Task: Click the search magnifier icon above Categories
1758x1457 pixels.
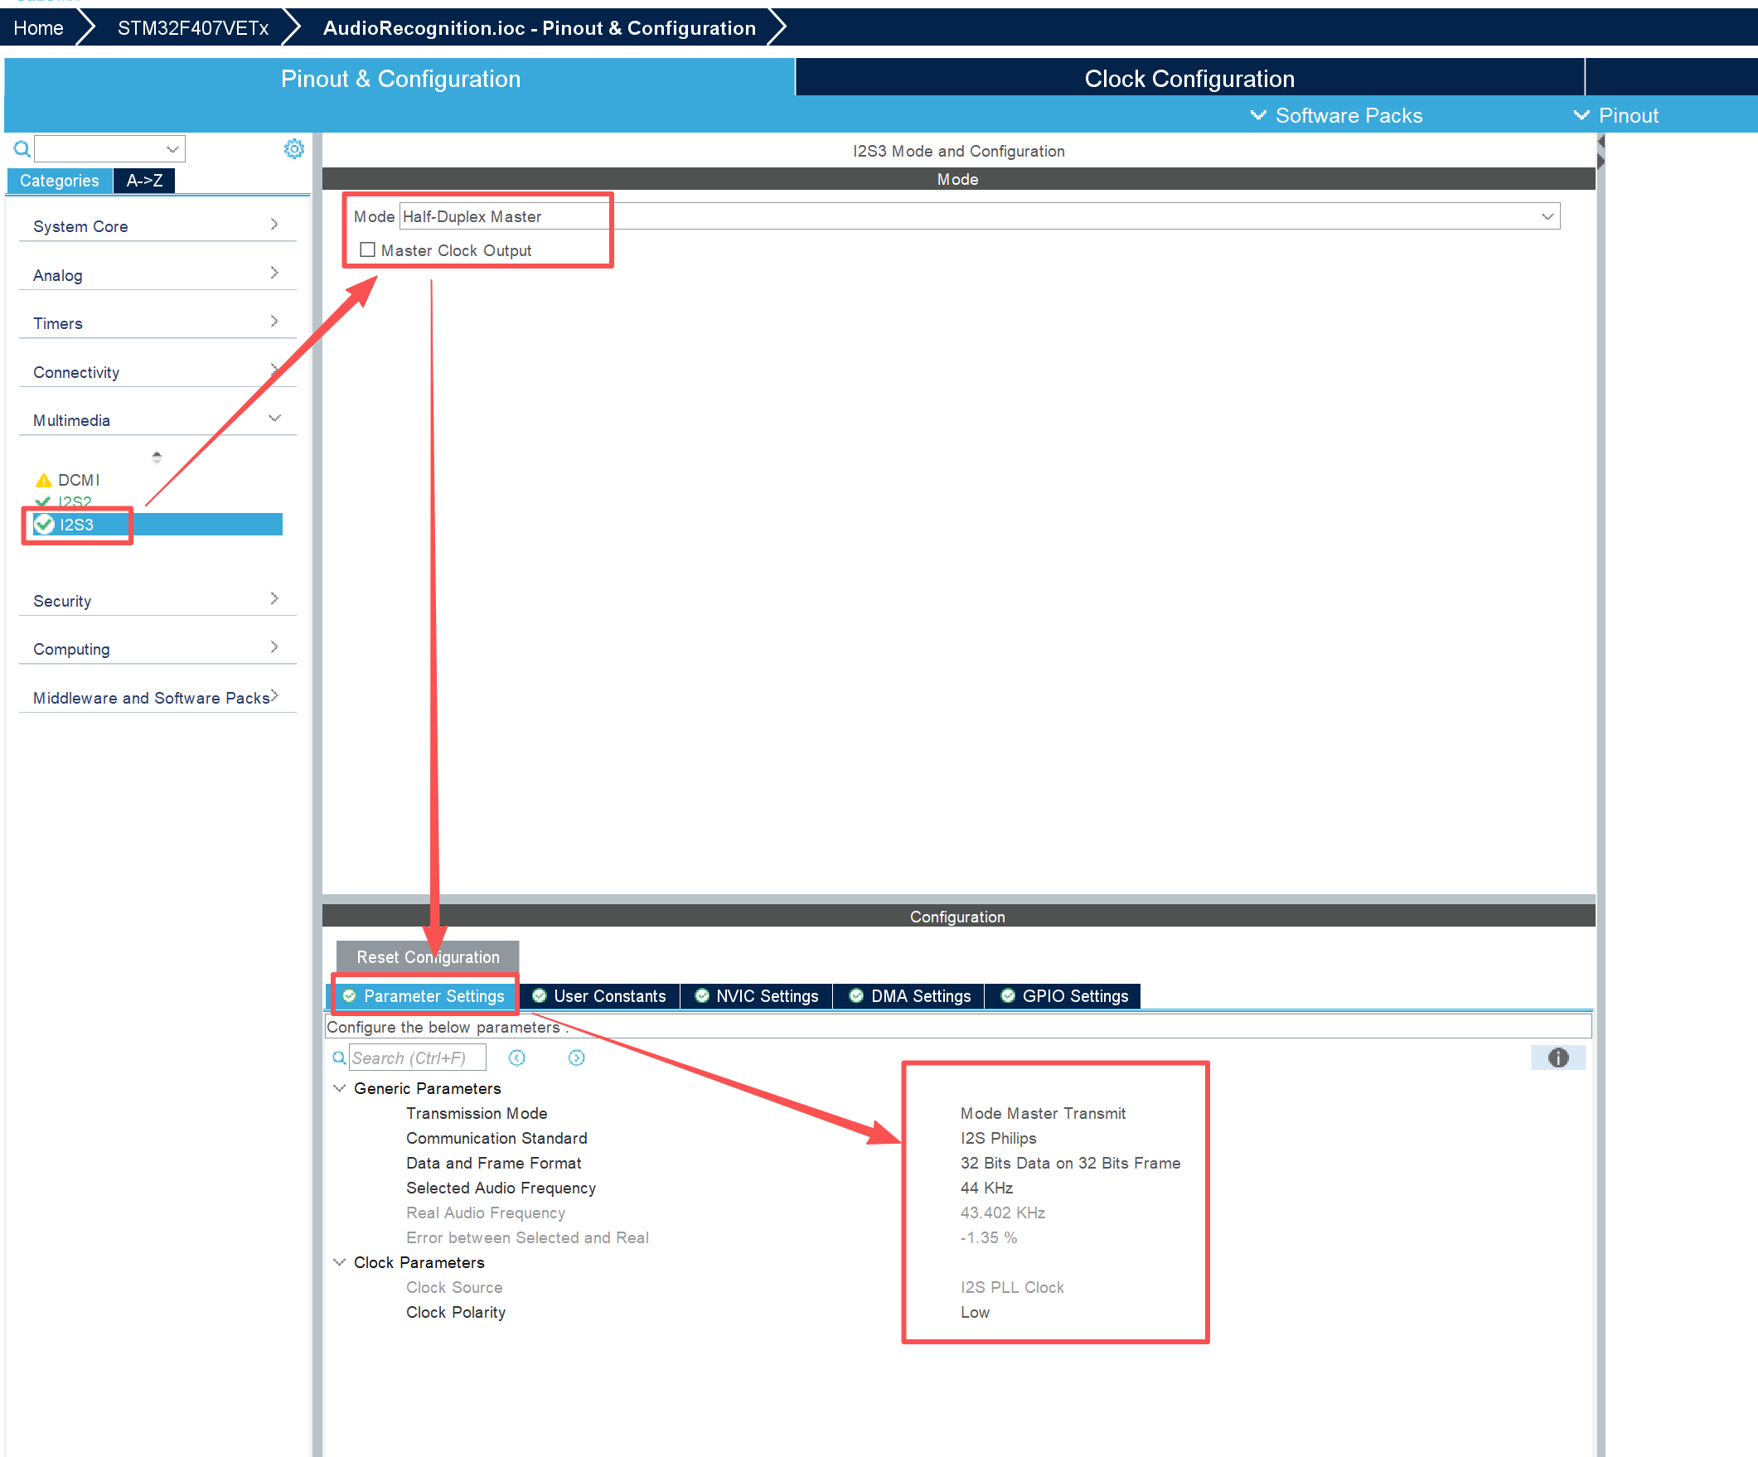Action: (22, 149)
